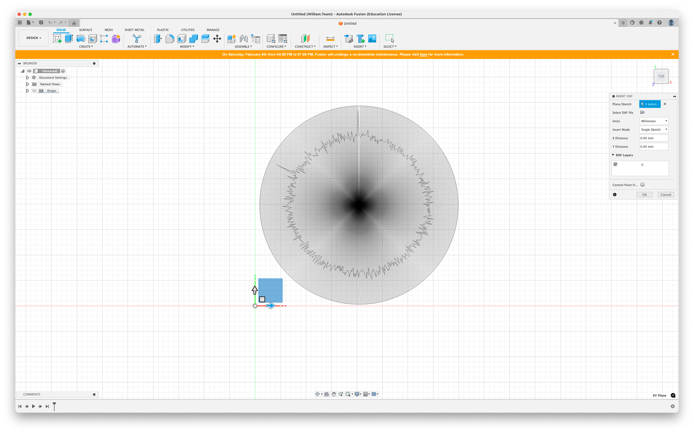Viewport: 694px width, 433px height.
Task: Expand the Origin tree node
Action: [27, 91]
